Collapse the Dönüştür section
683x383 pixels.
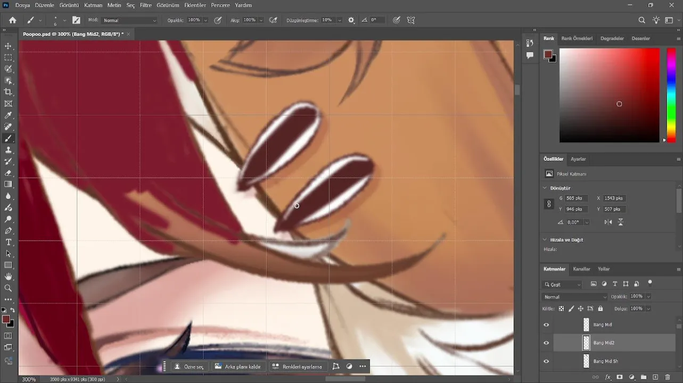pyautogui.click(x=545, y=188)
